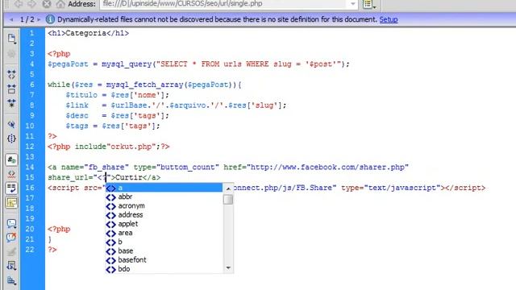Click the '<h1>Categoria</h1>' code line
Screen dimensions: 516x290
tap(88, 33)
